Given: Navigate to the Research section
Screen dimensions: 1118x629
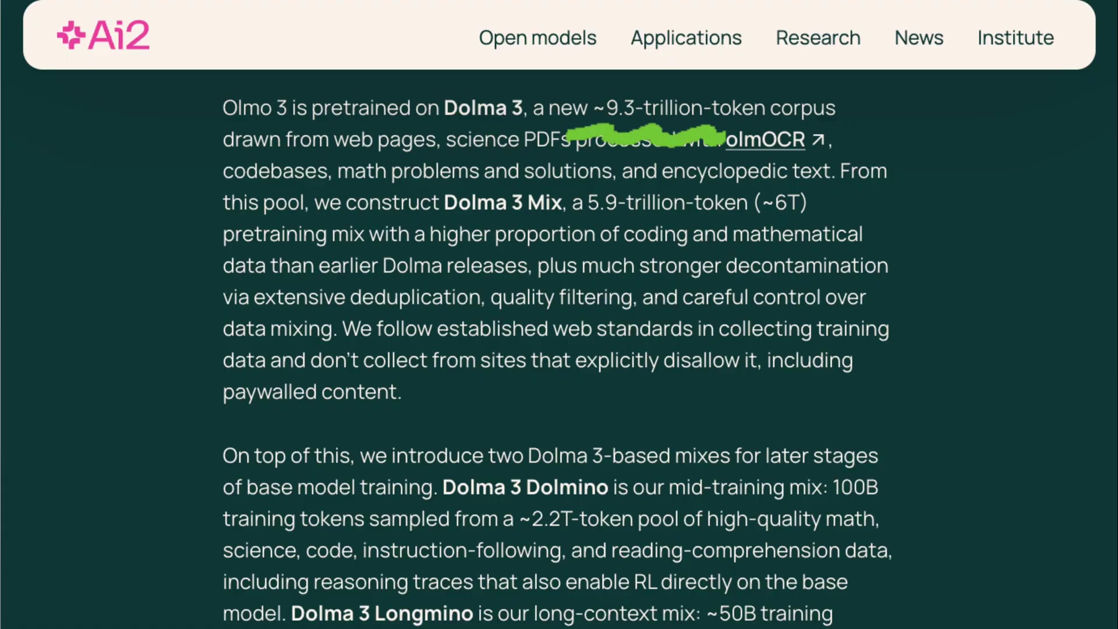Looking at the screenshot, I should coord(818,37).
